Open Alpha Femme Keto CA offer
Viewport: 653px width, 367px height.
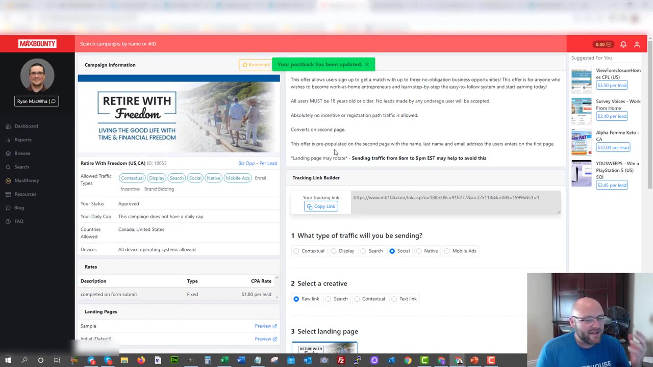click(617, 136)
